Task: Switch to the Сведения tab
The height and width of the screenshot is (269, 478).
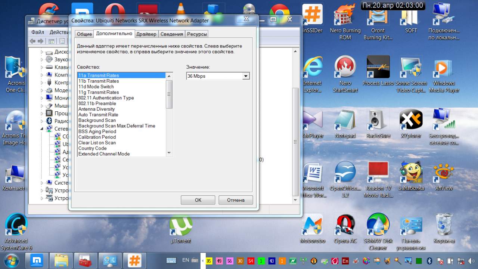Action: click(x=171, y=34)
